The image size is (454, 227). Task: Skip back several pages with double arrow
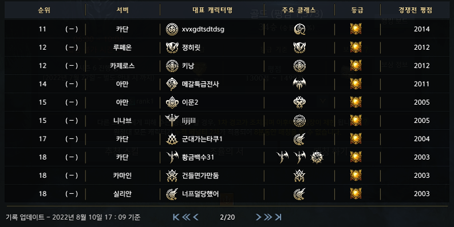pos(186,217)
